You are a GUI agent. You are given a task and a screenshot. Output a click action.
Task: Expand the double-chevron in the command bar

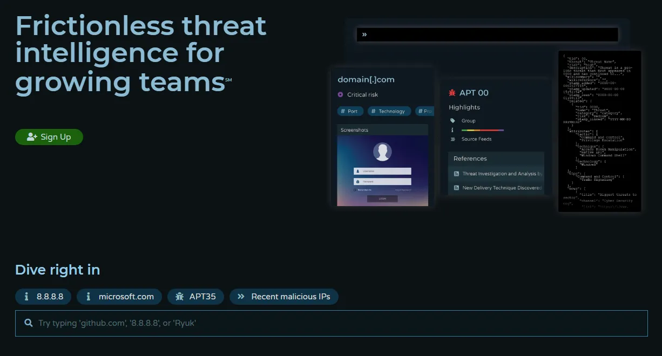click(364, 34)
